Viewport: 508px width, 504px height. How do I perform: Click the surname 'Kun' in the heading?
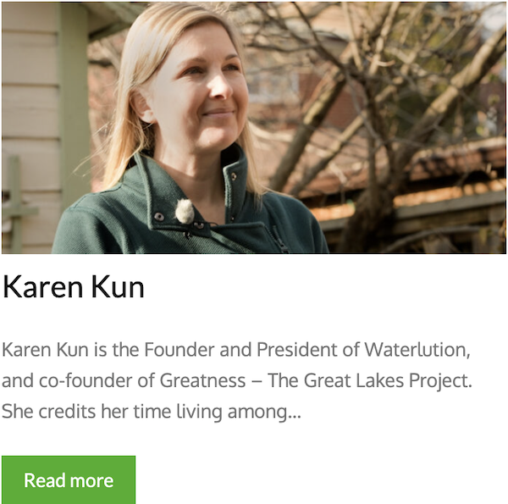(118, 286)
